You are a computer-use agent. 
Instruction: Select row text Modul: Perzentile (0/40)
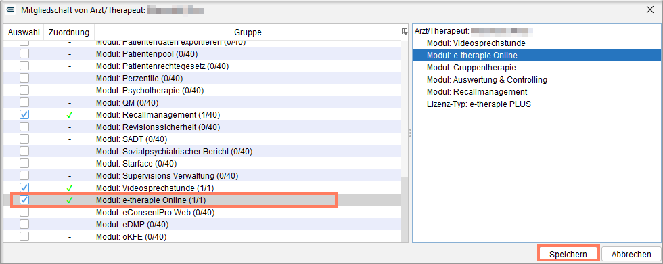(x=139, y=79)
